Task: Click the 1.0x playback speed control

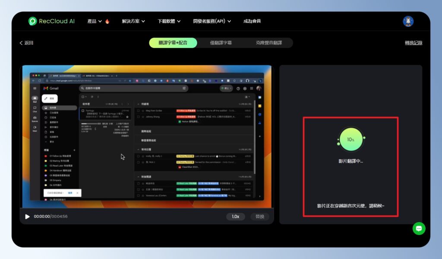Action: point(235,217)
